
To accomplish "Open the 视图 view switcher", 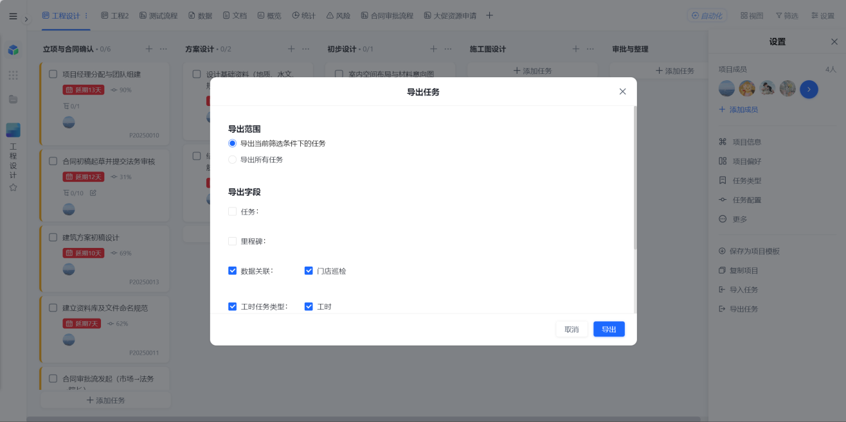I will (751, 15).
